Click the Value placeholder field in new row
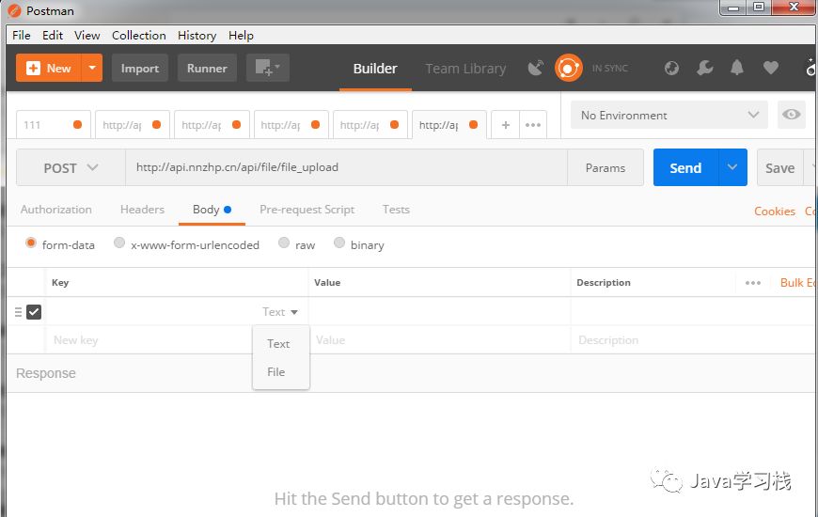Image resolution: width=818 pixels, height=517 pixels. (x=439, y=340)
